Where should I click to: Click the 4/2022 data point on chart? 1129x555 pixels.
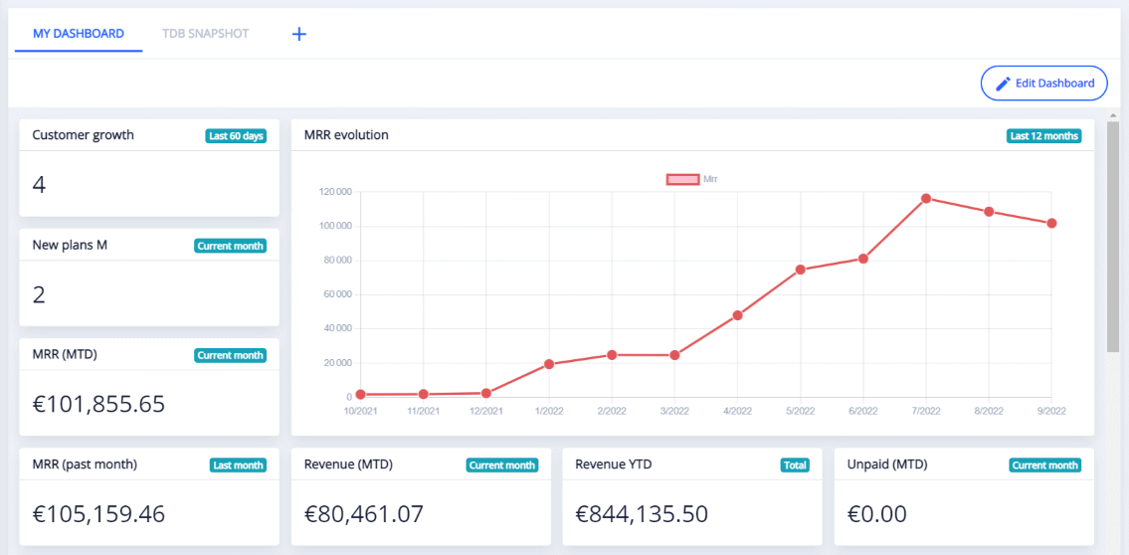737,315
